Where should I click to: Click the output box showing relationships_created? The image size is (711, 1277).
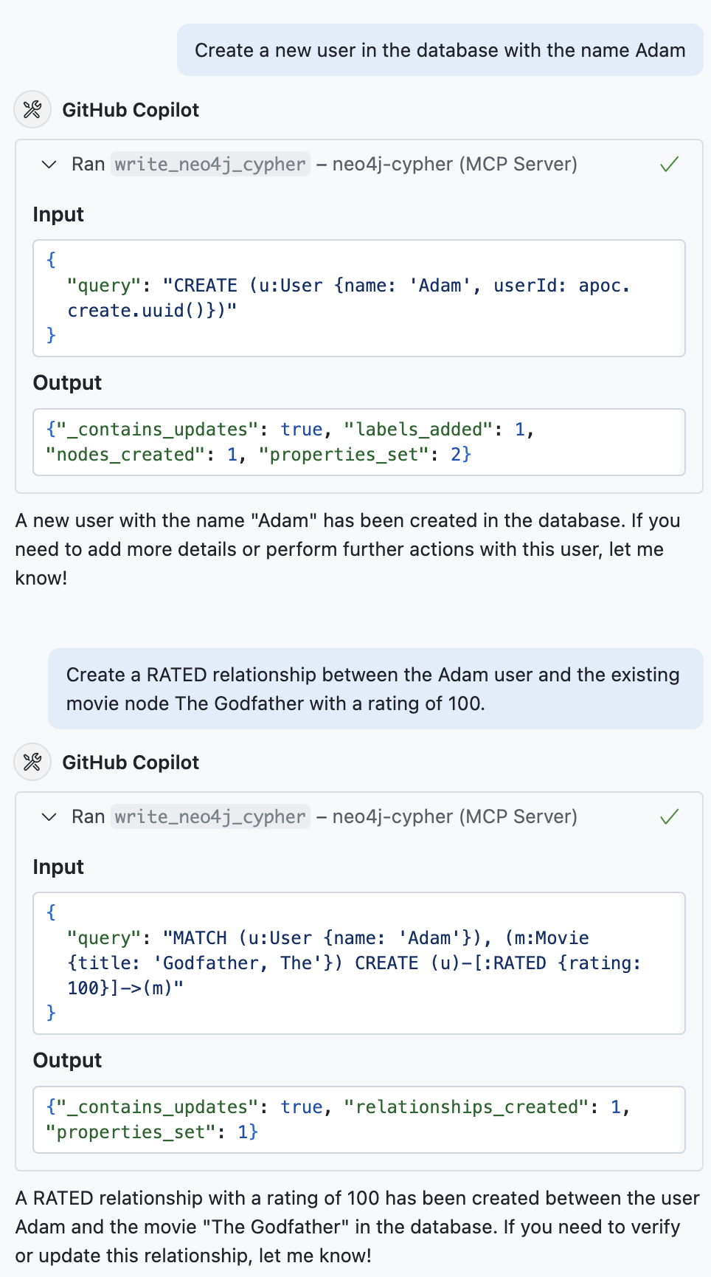(359, 1120)
